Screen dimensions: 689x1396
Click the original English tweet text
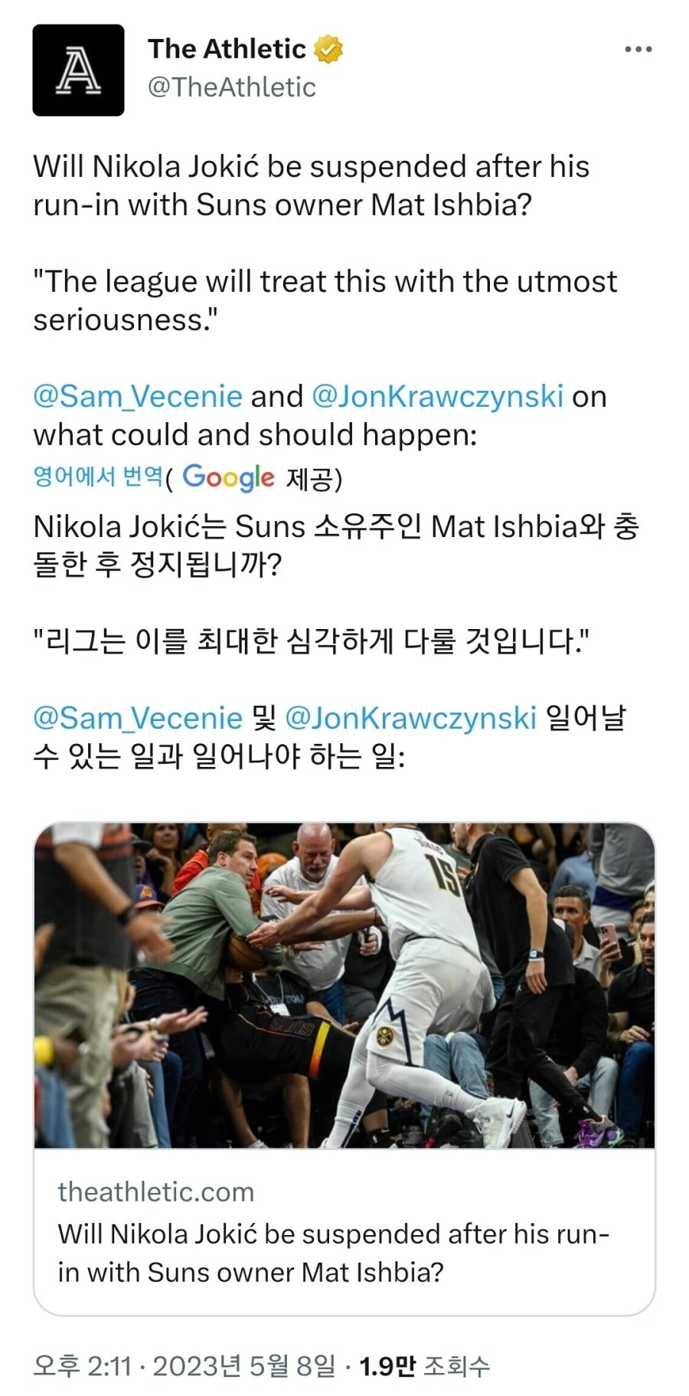click(325, 300)
